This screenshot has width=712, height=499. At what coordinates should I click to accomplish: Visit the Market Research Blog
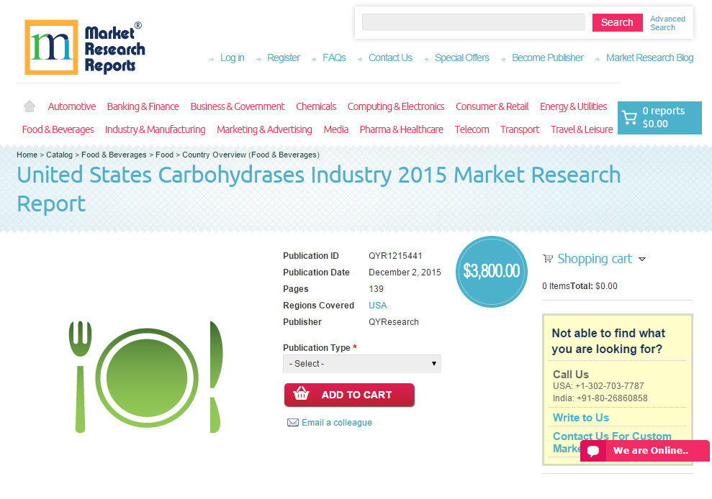pos(650,58)
